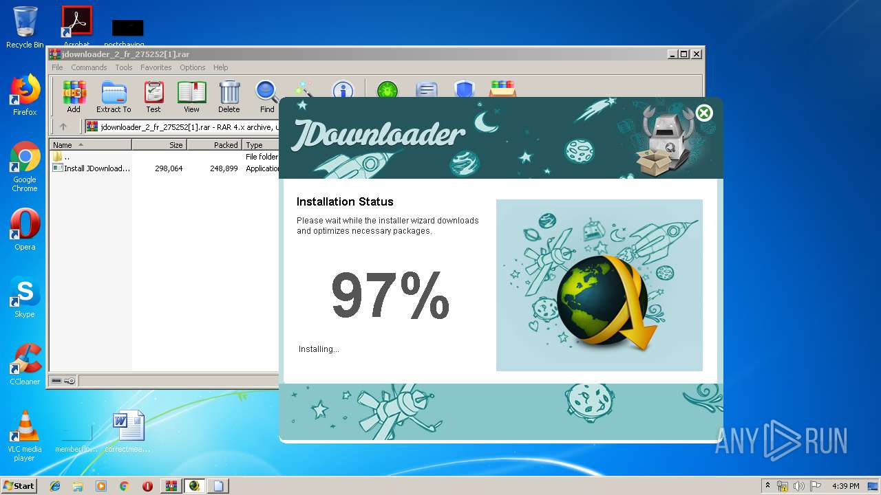Open the Tools menu in WinRAR
Screen dimensions: 881x495
point(124,67)
